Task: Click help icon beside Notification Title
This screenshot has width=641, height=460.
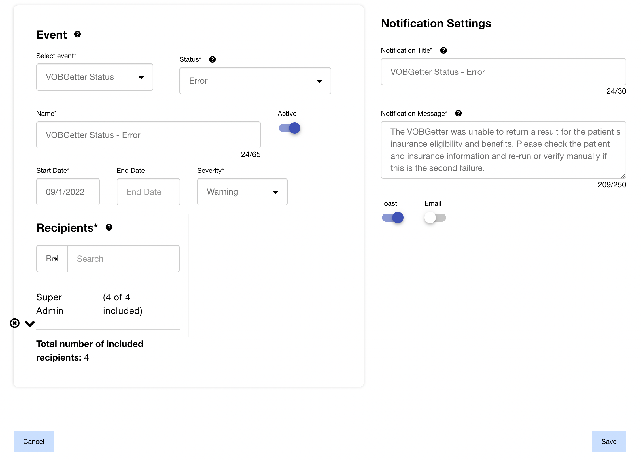Action: click(x=443, y=50)
